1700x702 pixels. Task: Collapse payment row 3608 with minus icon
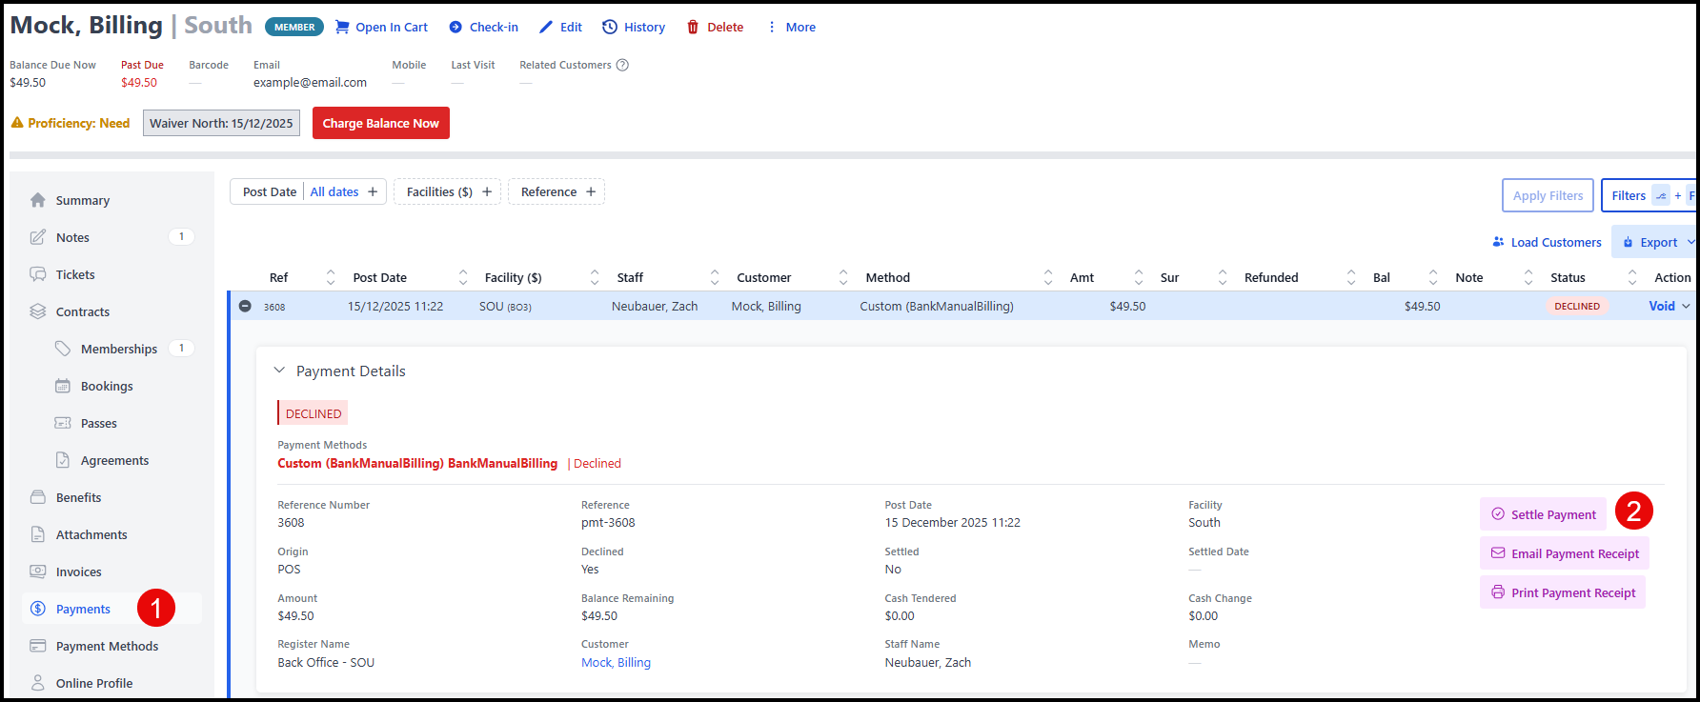point(245,306)
